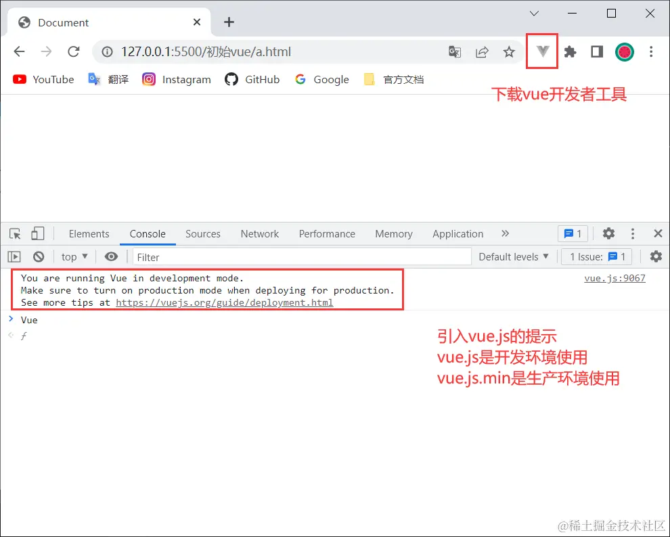The width and height of the screenshot is (670, 537).
Task: Click the ƒ console output result
Action: click(x=24, y=336)
